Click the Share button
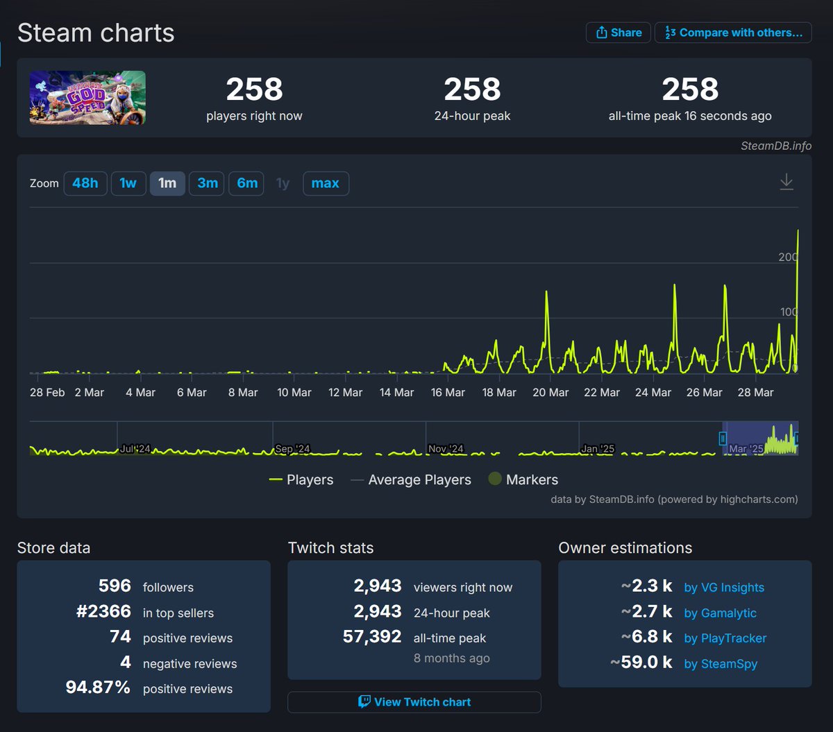 tap(619, 33)
